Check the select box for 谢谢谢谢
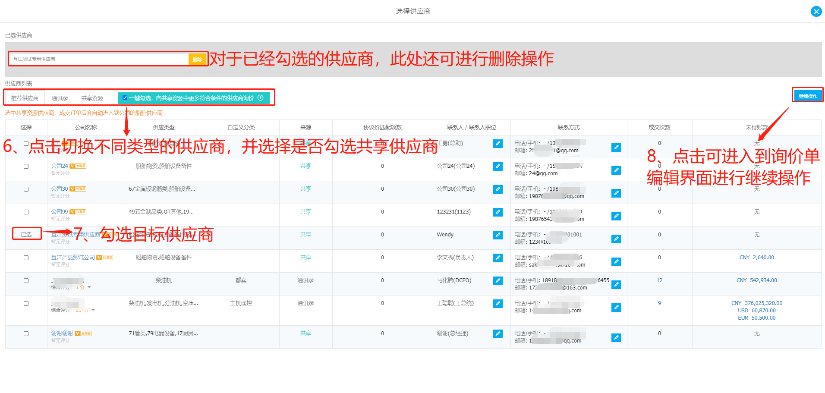Image resolution: width=825 pixels, height=393 pixels. coord(26,333)
